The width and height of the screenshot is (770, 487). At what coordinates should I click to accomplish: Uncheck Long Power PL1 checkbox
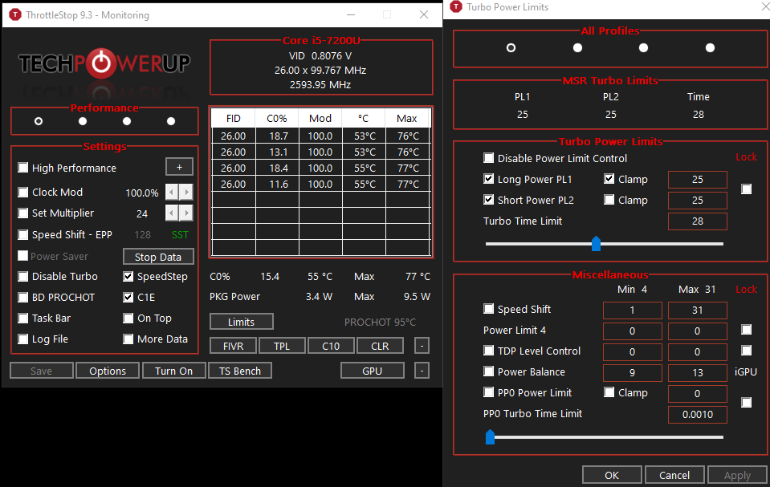[489, 179]
